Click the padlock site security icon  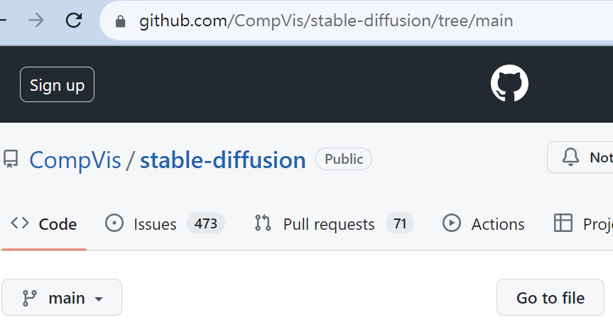121,21
